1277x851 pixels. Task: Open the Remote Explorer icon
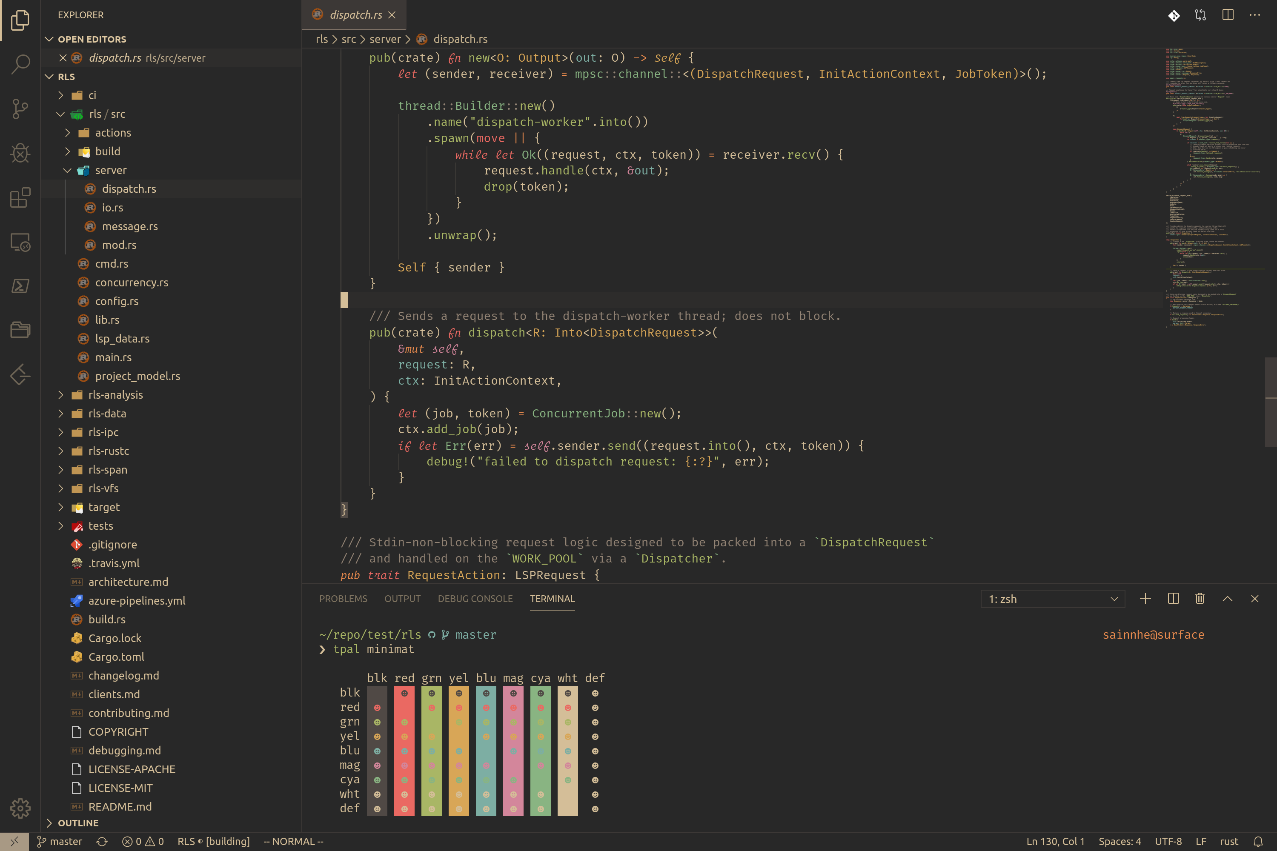click(20, 242)
